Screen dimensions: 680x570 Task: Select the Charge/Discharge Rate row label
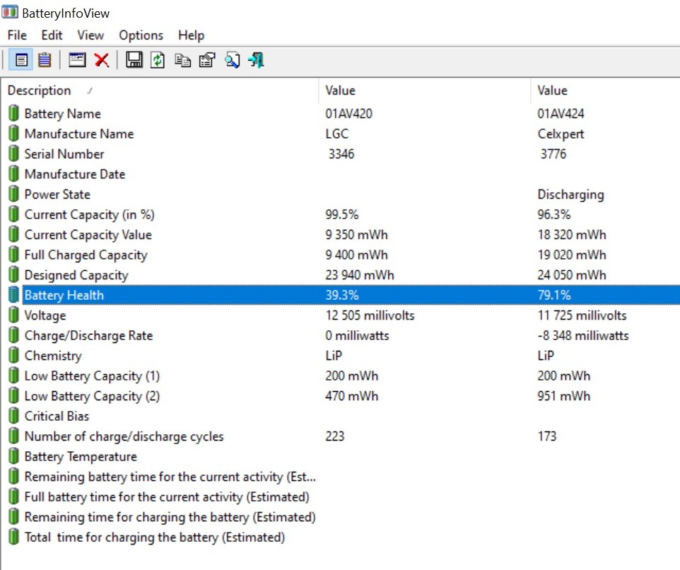[88, 335]
